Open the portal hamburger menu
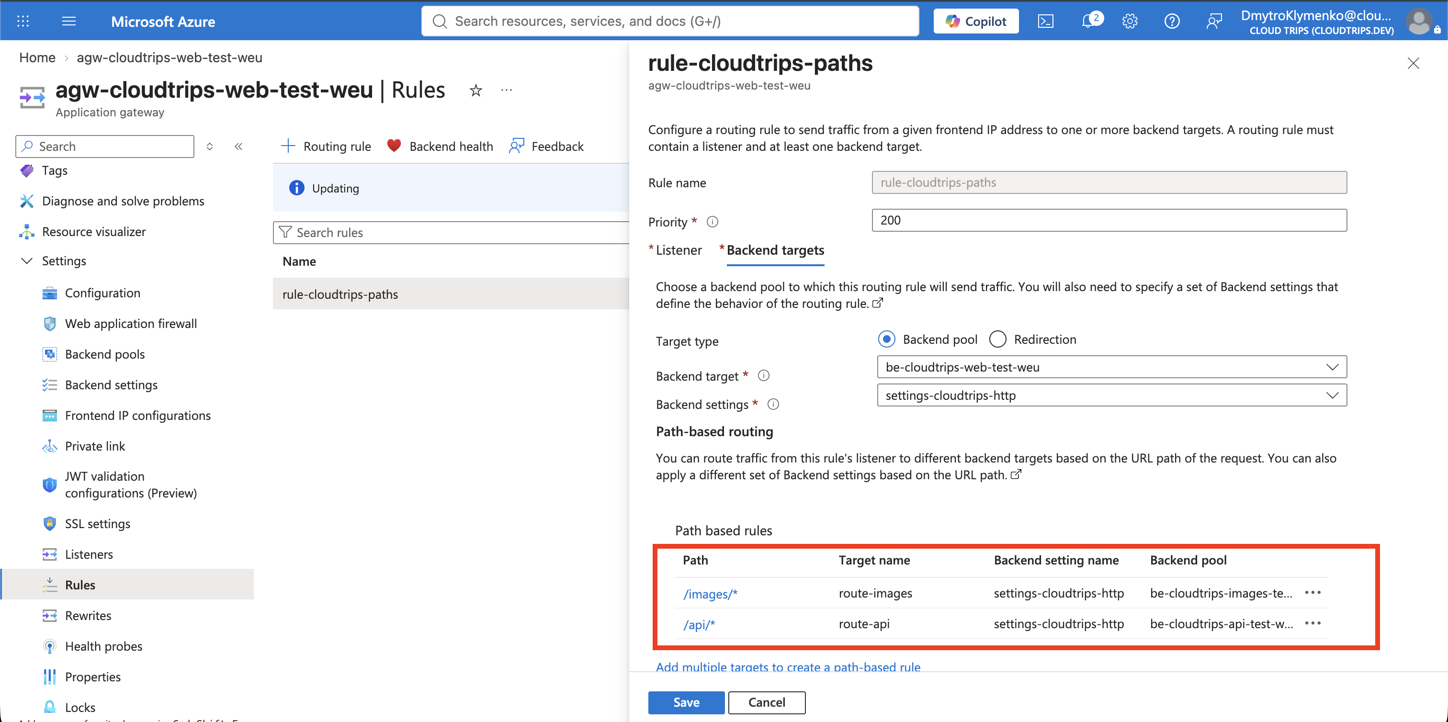1448x722 pixels. (68, 22)
